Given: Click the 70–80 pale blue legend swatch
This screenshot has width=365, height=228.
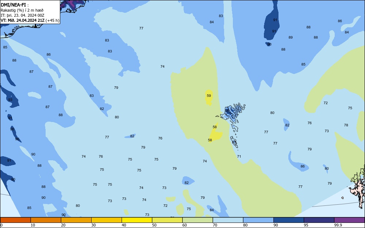Looking at the screenshot, I should tap(228, 220).
